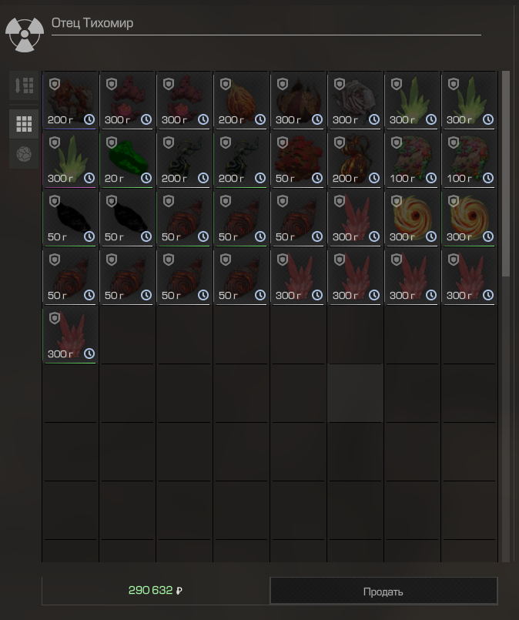
Task: Click the clock icon on the first 200 г item
Action: (89, 119)
